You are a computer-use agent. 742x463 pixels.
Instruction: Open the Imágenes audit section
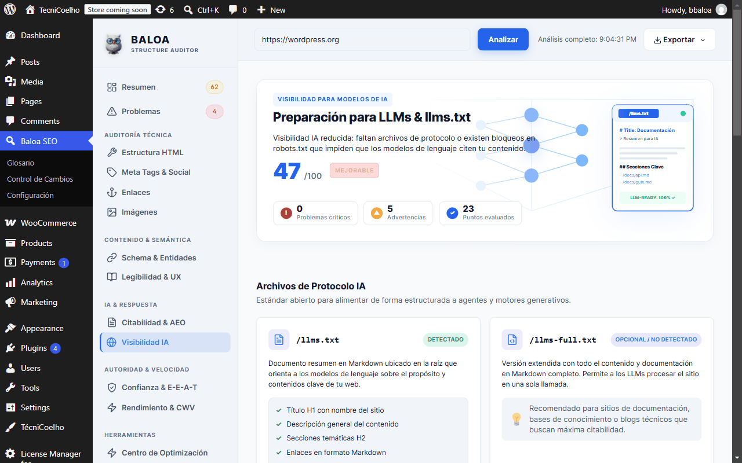tap(165, 212)
